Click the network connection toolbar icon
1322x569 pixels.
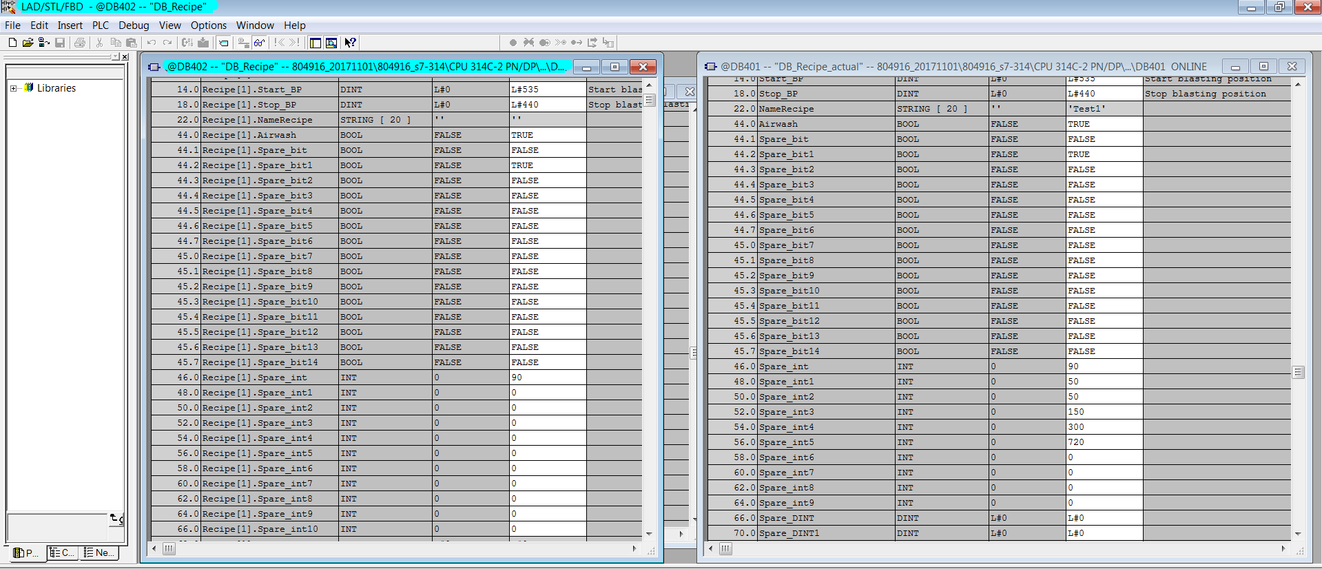(x=244, y=43)
